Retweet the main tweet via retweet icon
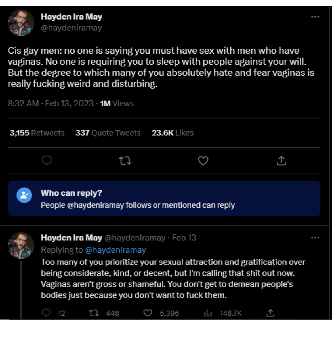 tap(125, 161)
